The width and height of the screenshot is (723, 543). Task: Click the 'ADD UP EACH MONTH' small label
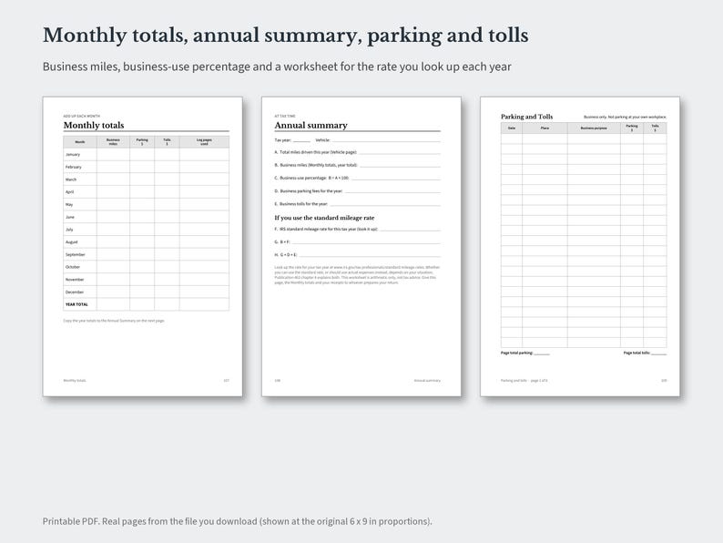(82, 117)
